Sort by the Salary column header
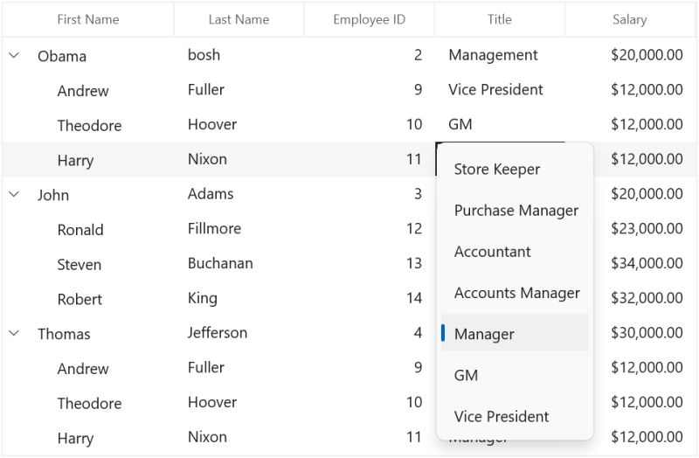The width and height of the screenshot is (699, 458). 629,19
